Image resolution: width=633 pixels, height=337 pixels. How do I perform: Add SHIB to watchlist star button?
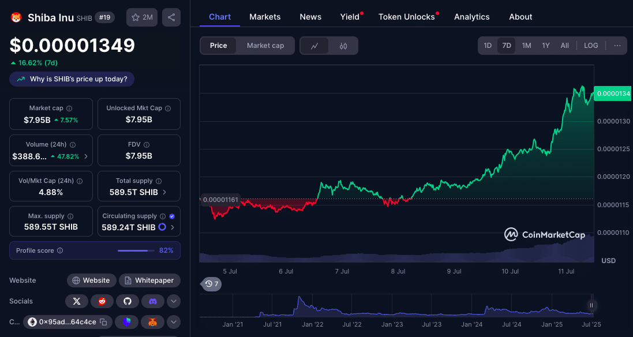pos(142,17)
